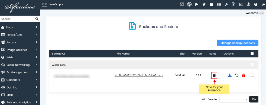Click the Blogs user icon in sidebar
Viewport: 266px width, 105px height.
pyautogui.click(x=2, y=27)
